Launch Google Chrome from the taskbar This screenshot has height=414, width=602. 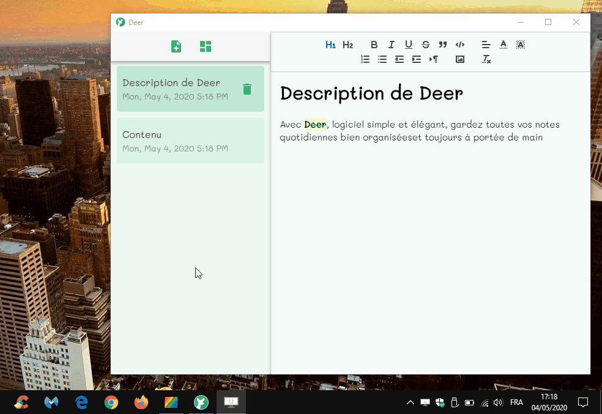(x=111, y=402)
